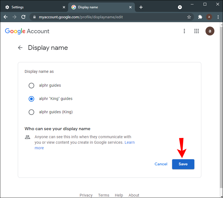Maximize the browser window
This screenshot has height=198, width=223.
(x=205, y=4)
